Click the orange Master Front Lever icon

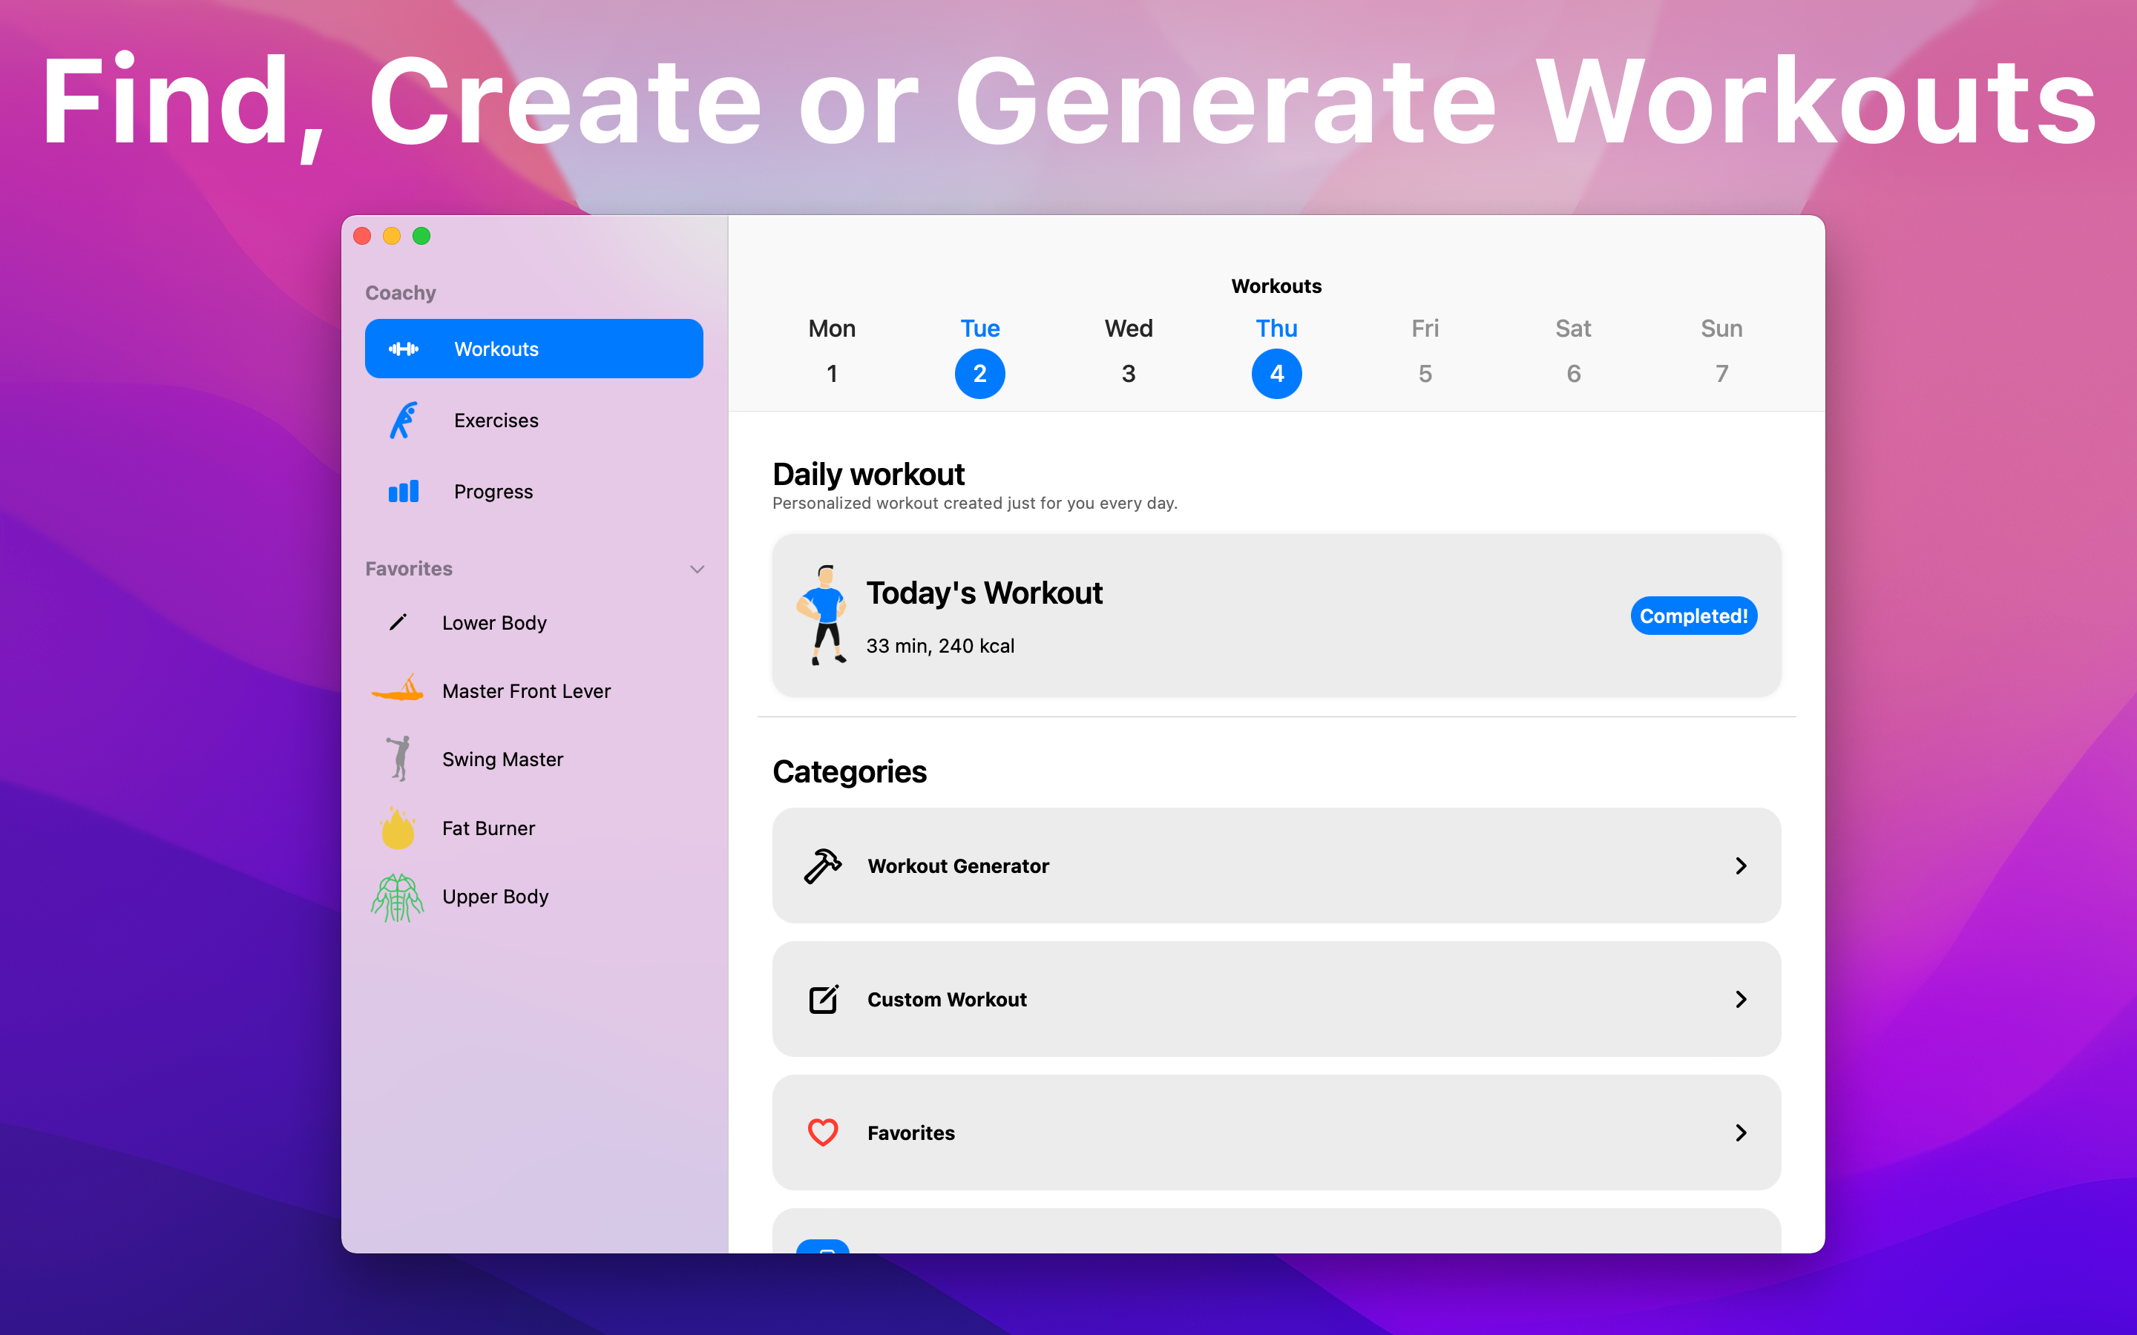point(398,690)
